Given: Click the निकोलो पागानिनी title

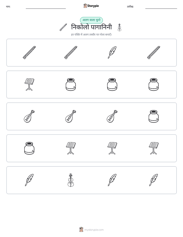Looking at the screenshot, I should [91, 27].
